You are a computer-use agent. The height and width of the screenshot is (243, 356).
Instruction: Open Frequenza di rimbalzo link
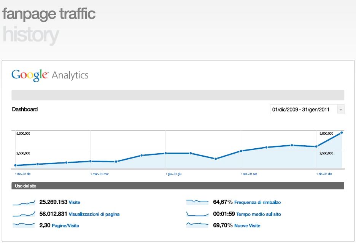[257, 202]
